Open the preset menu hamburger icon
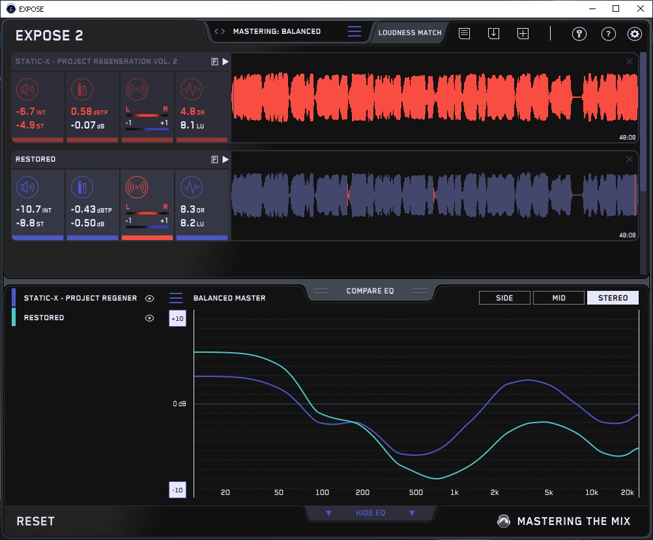The height and width of the screenshot is (540, 653). coord(355,31)
